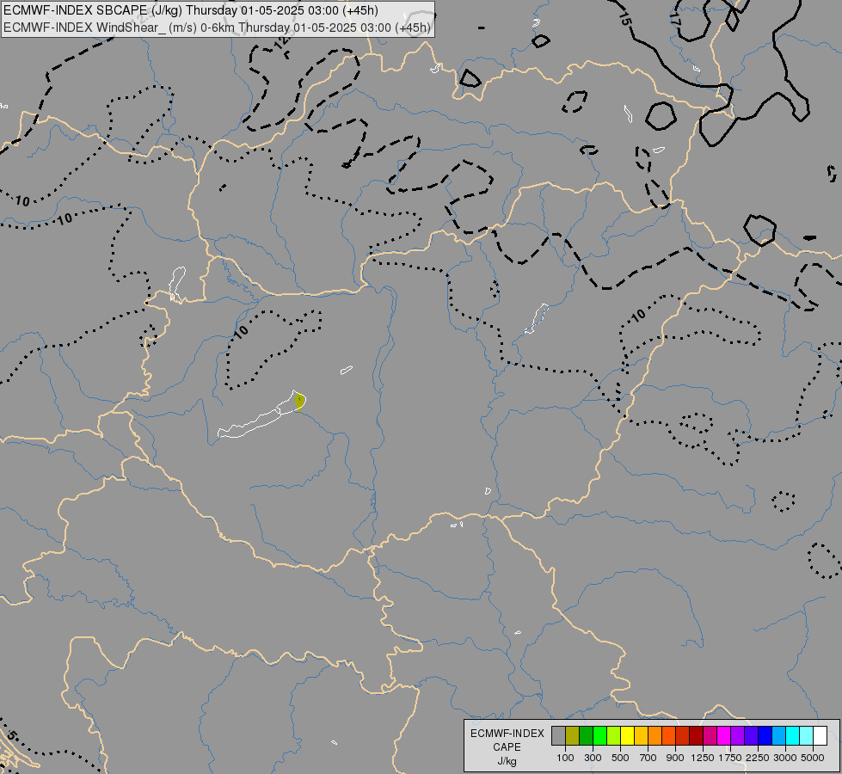Image resolution: width=842 pixels, height=774 pixels.
Task: Click the legend value 500
Action: [620, 758]
